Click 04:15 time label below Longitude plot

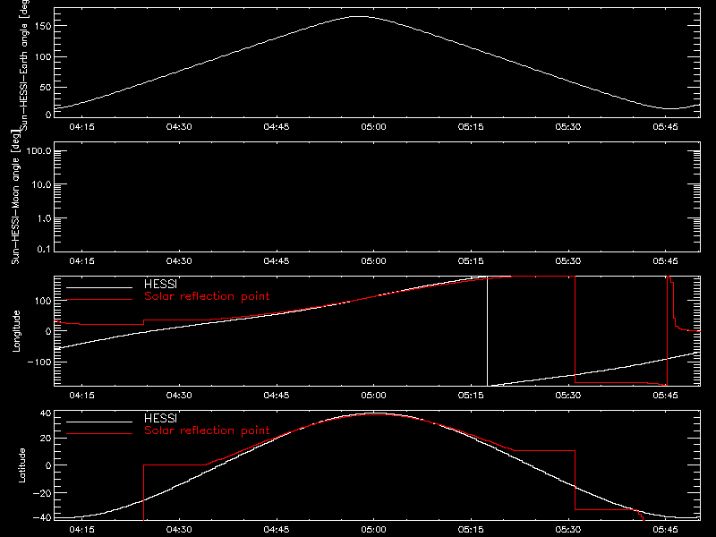81,396
